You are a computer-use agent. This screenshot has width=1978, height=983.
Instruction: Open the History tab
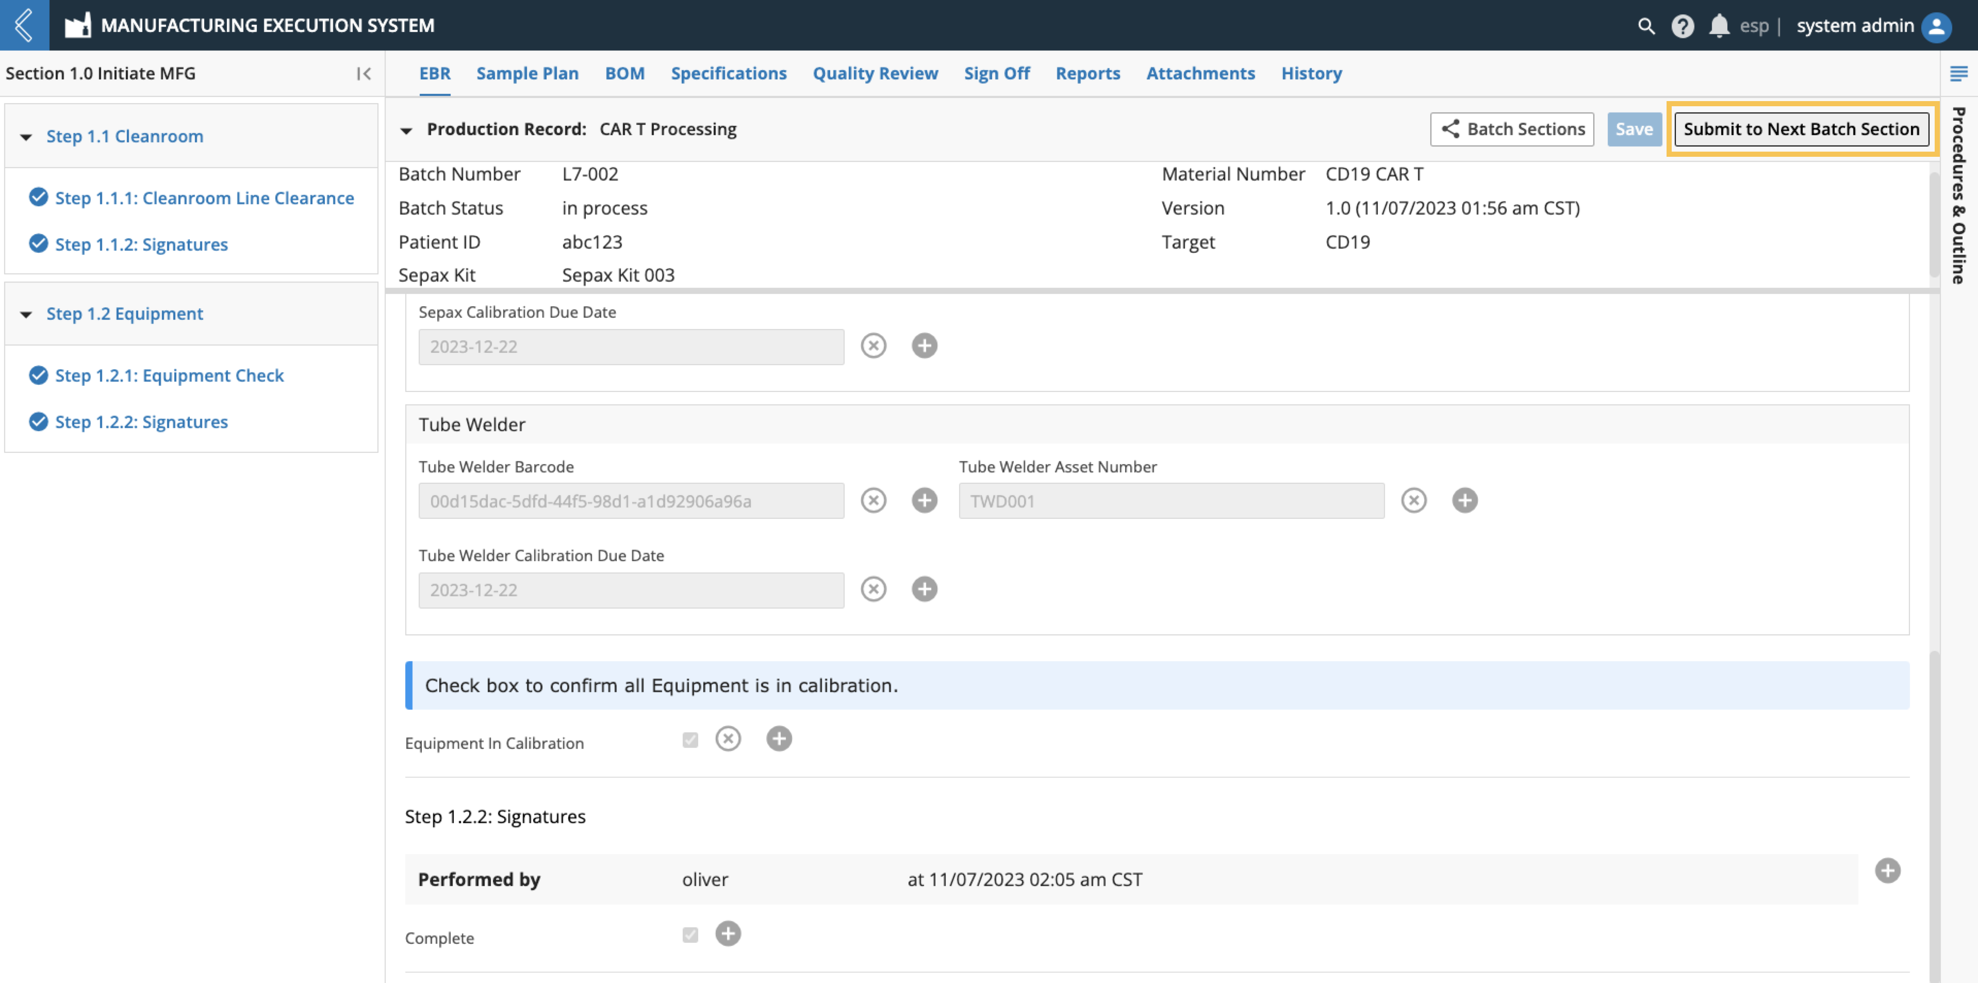1311,74
